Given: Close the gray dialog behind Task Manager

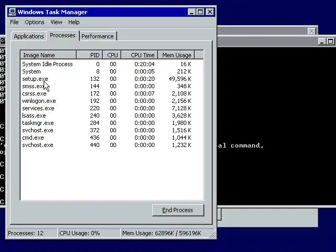Looking at the screenshot, I should [312, 31].
